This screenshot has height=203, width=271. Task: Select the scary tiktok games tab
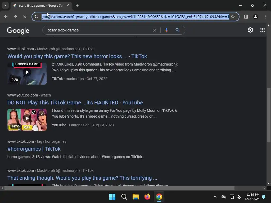coord(40,6)
